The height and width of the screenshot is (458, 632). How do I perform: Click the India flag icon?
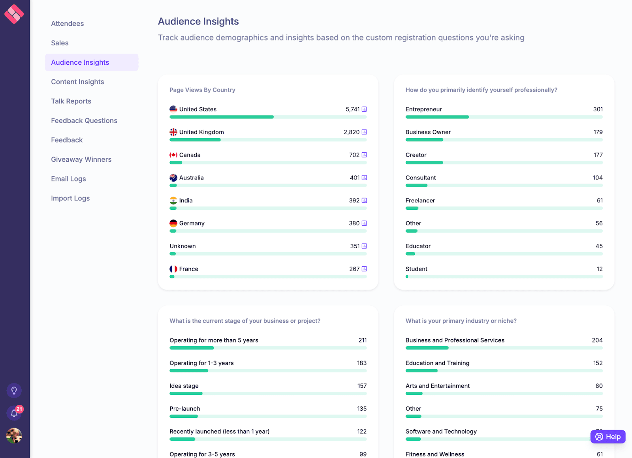173,200
